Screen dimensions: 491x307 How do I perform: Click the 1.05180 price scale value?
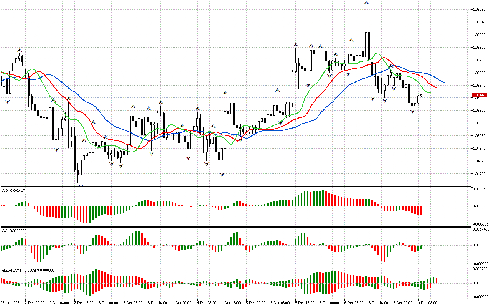tap(480, 123)
